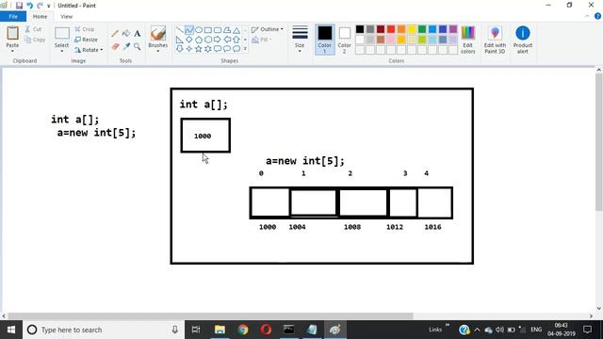The width and height of the screenshot is (603, 339).
Task: Click Edit colors
Action: click(467, 40)
